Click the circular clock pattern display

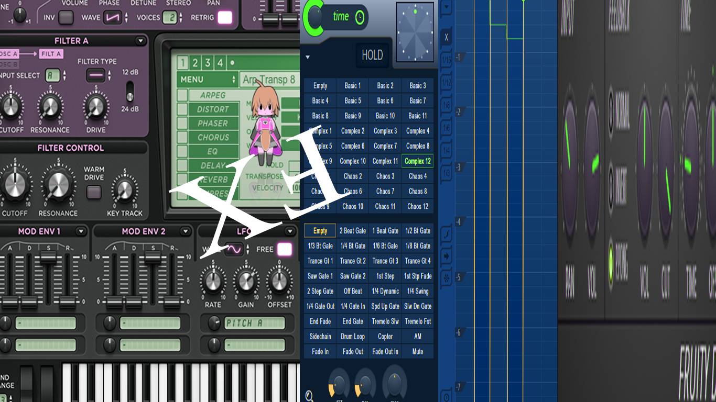click(415, 32)
